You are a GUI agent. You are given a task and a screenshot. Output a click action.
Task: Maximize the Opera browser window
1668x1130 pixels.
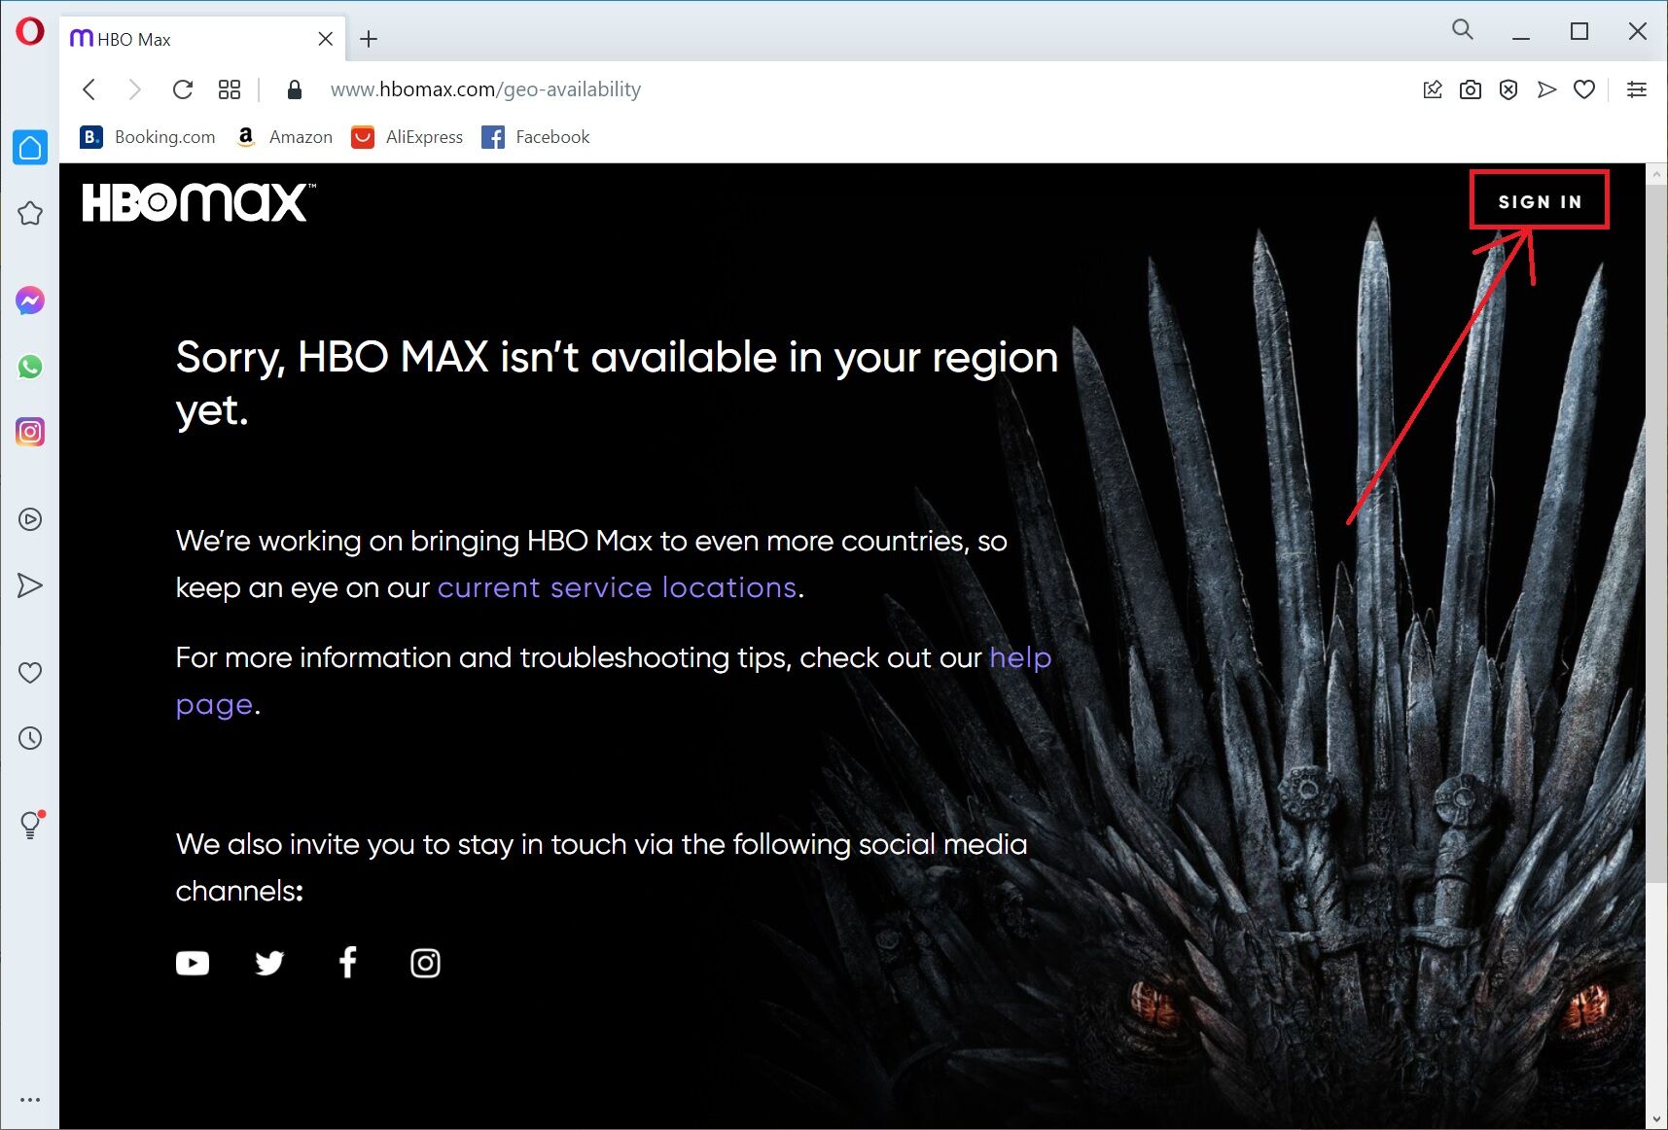point(1579,32)
